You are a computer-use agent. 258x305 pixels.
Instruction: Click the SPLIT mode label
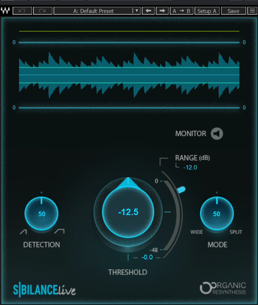pyautogui.click(x=236, y=232)
